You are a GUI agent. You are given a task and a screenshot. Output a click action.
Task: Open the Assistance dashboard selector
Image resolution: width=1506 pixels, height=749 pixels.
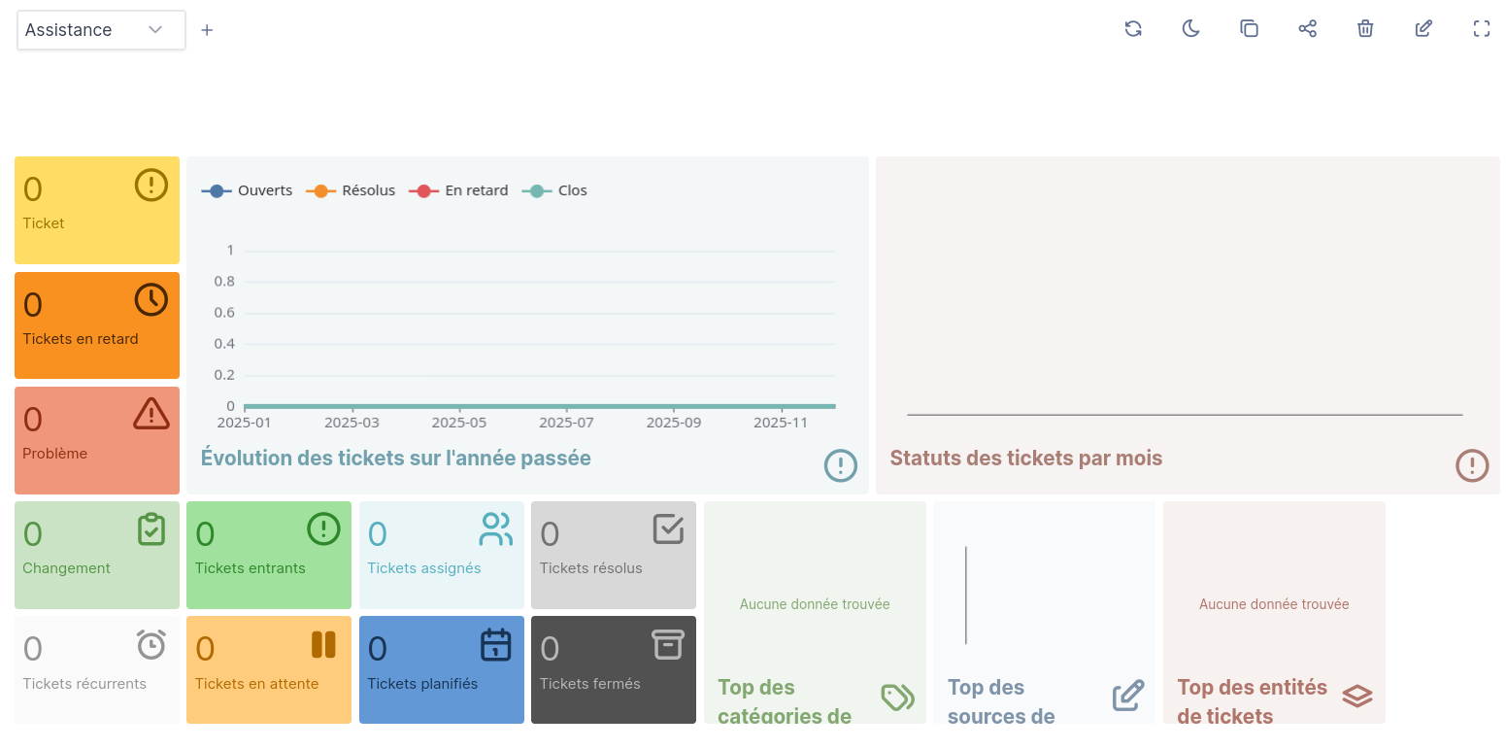click(x=100, y=30)
